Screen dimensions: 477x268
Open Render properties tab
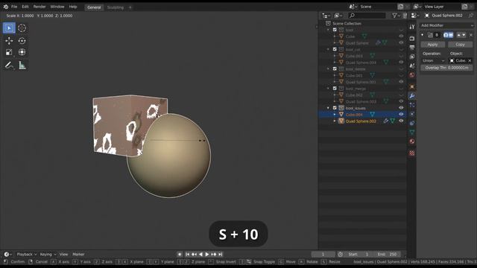coord(412,39)
